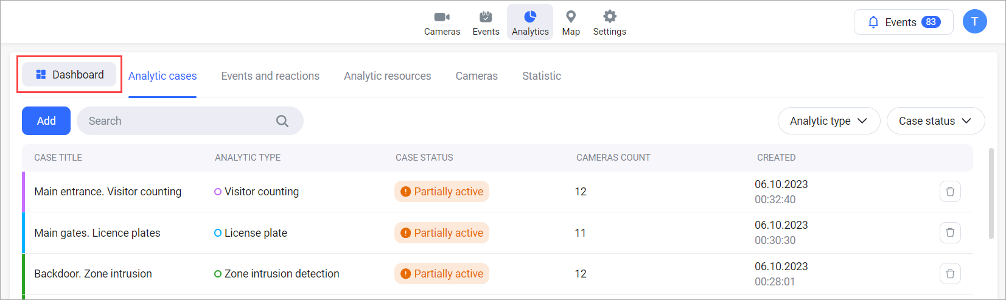Switch to the Events and reactions tab
Screen dimensions: 1006x300
pyautogui.click(x=270, y=76)
